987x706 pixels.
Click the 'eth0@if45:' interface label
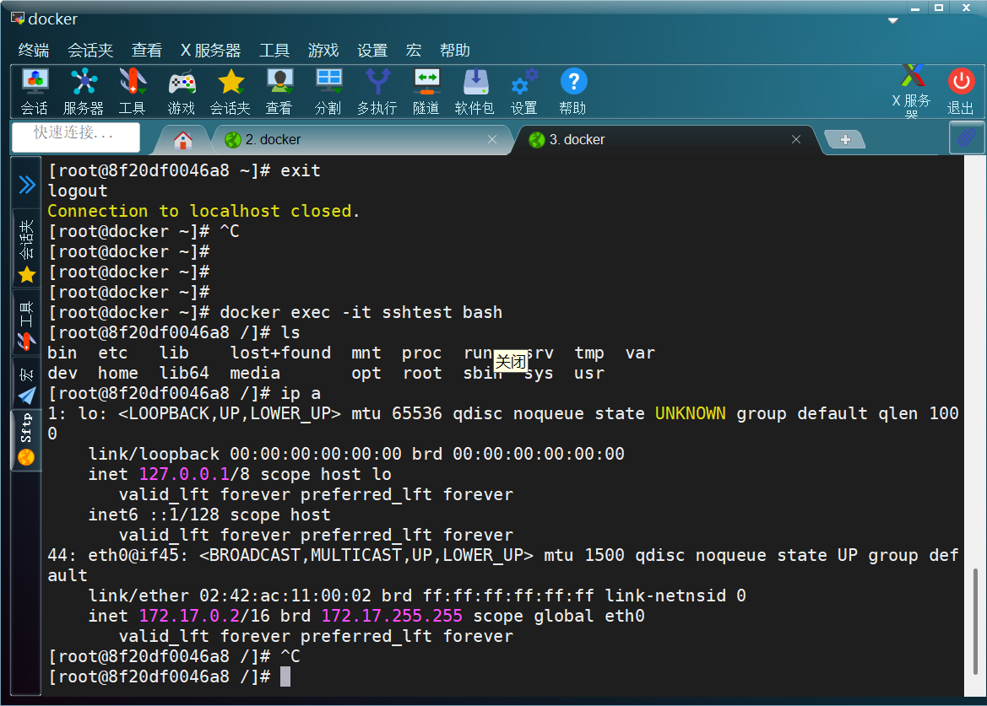click(138, 556)
